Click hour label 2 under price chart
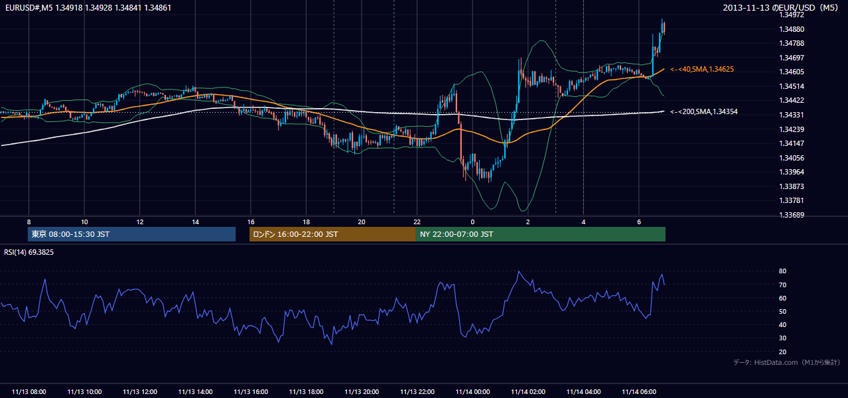Screen dimensions: 848x398 (x=528, y=222)
